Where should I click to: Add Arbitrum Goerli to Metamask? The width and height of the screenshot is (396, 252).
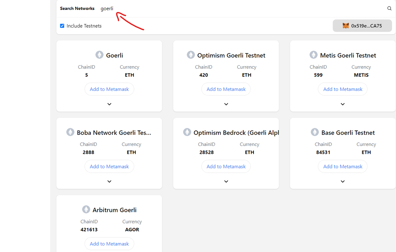(109, 244)
